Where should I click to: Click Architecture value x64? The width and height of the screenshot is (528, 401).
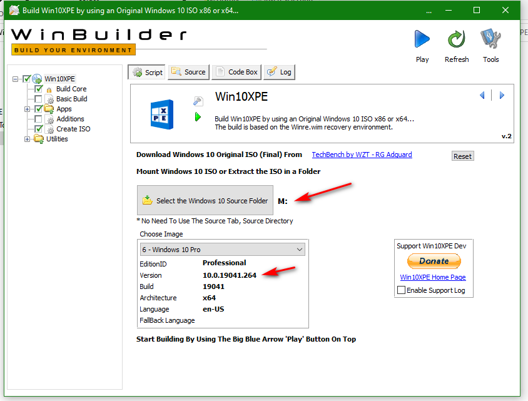(209, 298)
